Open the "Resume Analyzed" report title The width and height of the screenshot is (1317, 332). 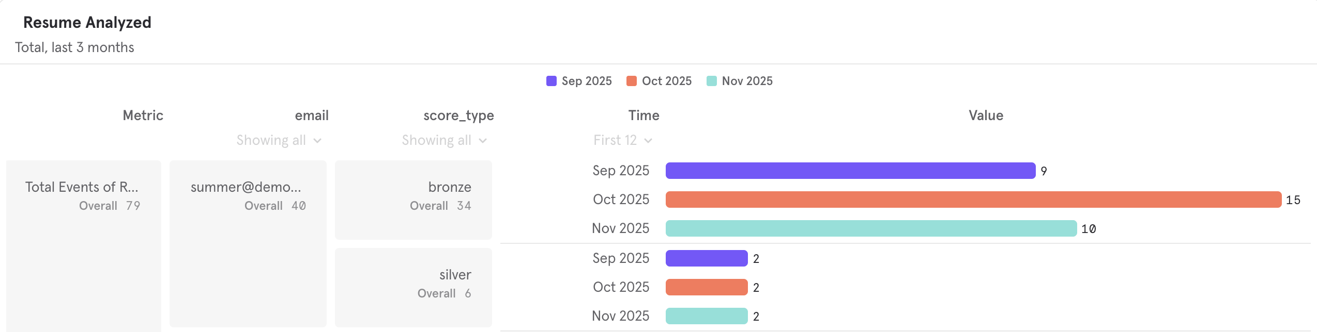87,22
